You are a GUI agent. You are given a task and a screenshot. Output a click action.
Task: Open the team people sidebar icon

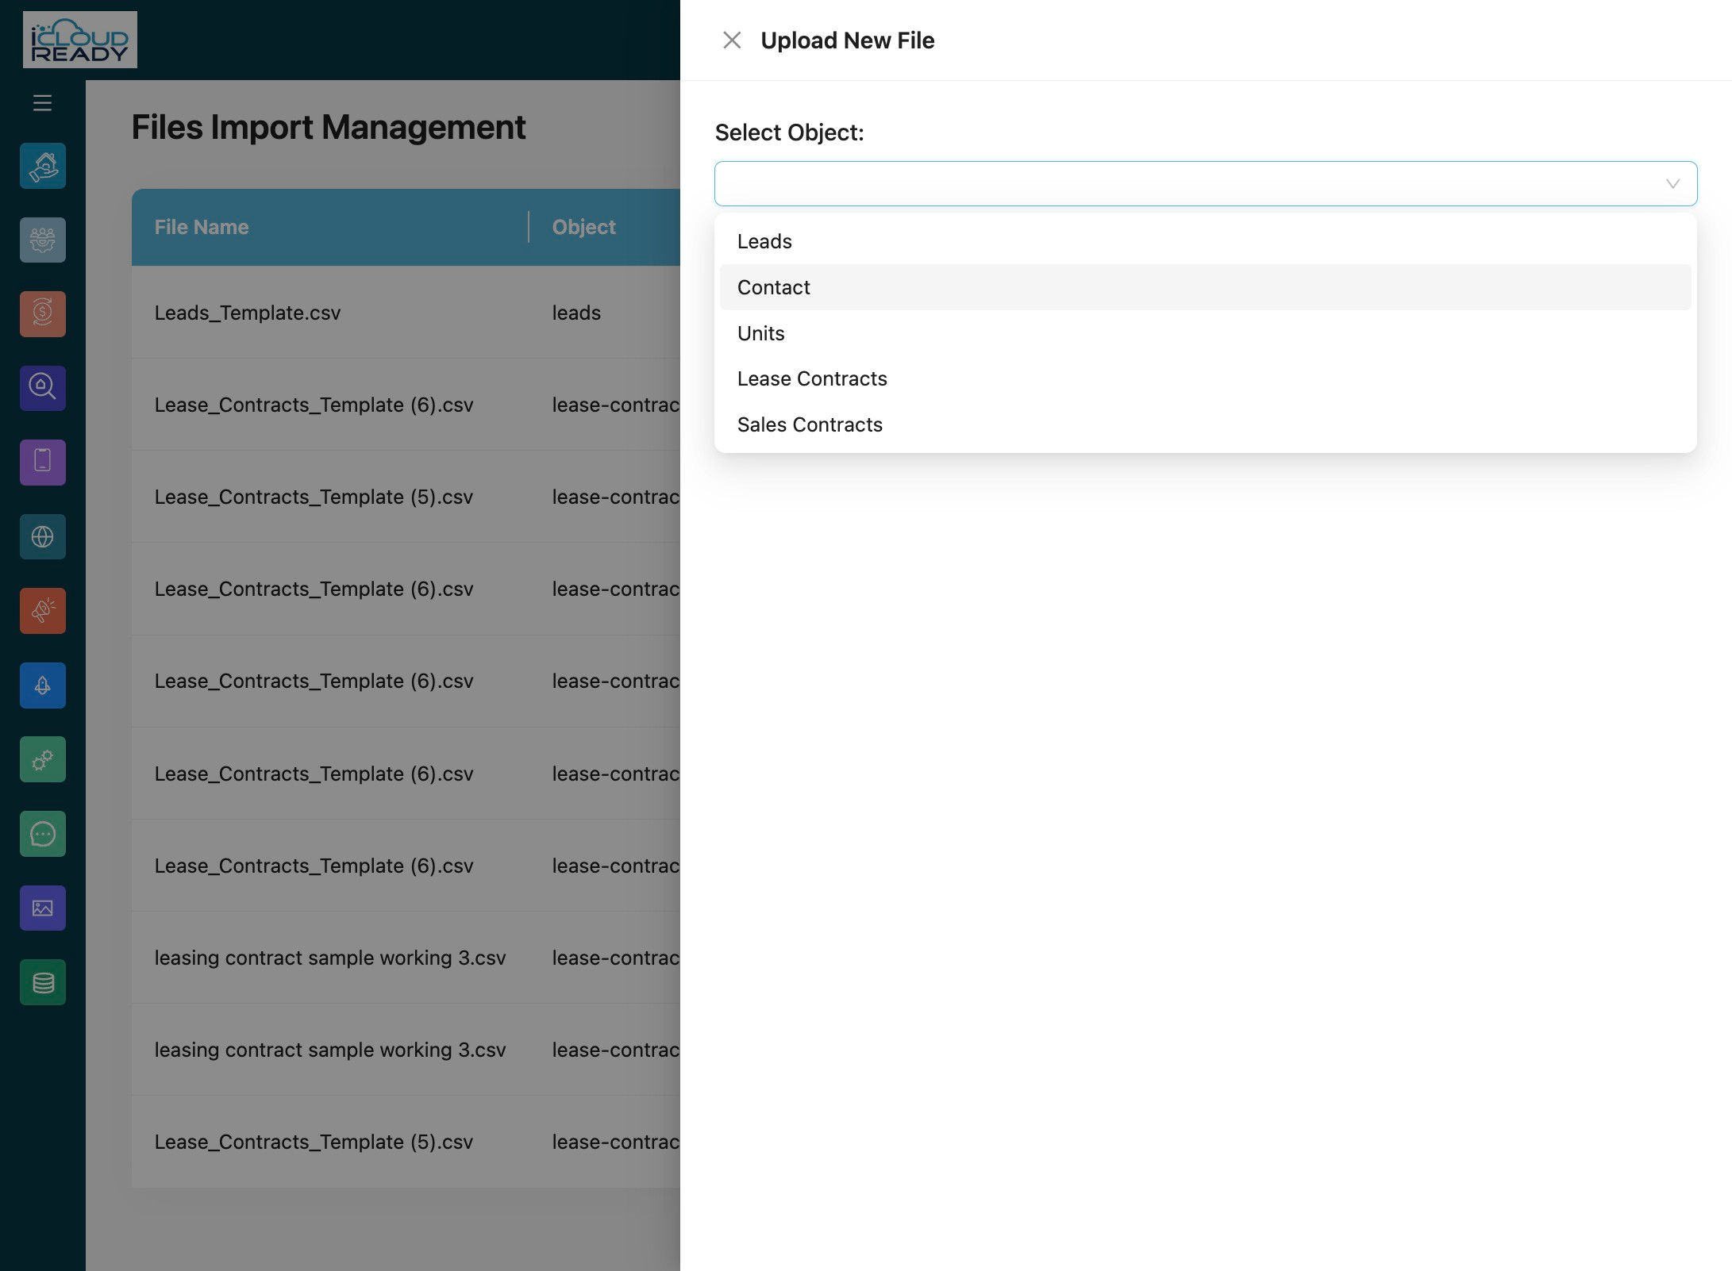[43, 240]
